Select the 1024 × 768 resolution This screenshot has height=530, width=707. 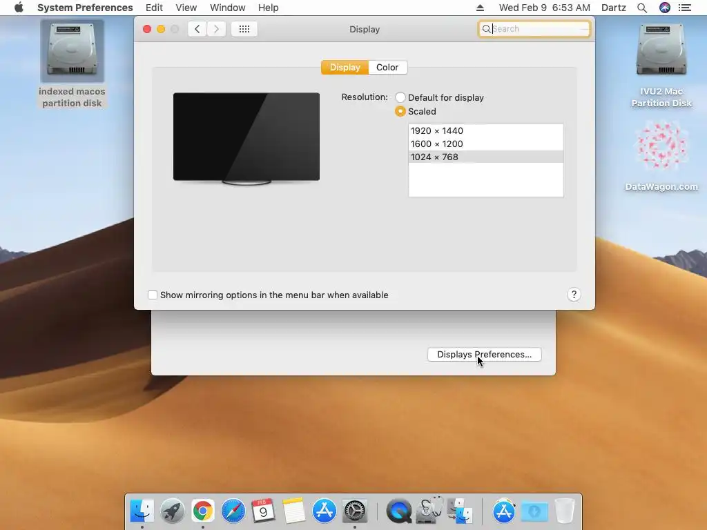(485, 157)
